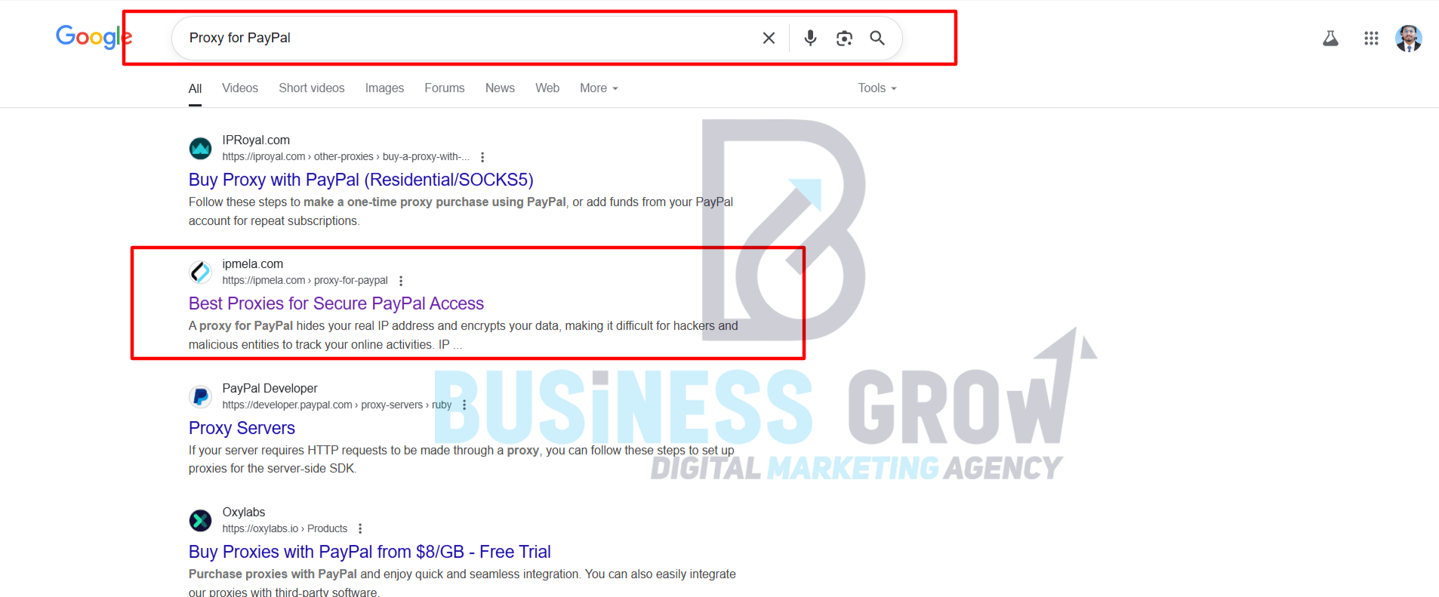
Task: Click the magnifier search button
Action: [x=877, y=38]
